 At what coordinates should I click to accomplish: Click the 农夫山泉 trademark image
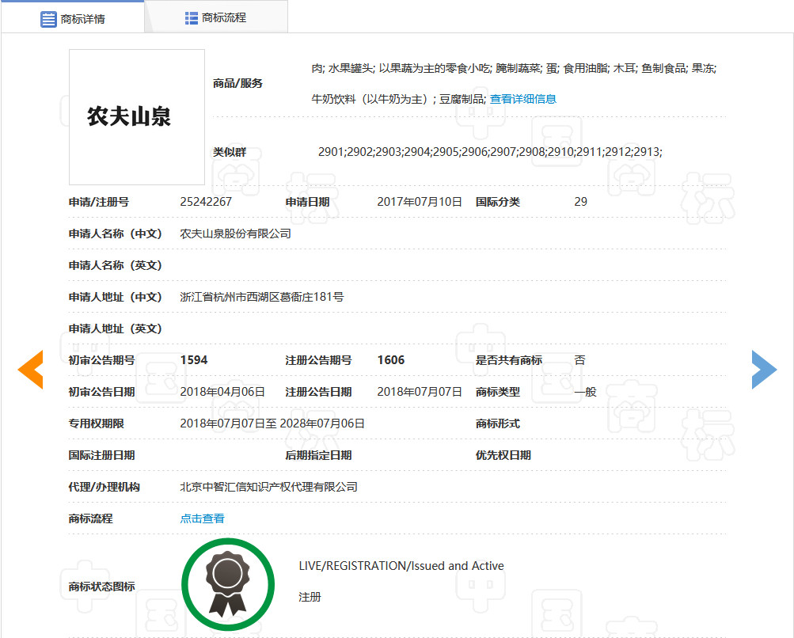137,117
